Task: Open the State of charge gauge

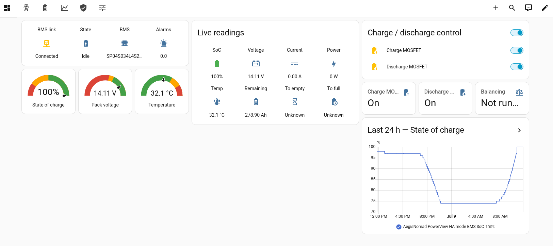Action: pyautogui.click(x=48, y=91)
